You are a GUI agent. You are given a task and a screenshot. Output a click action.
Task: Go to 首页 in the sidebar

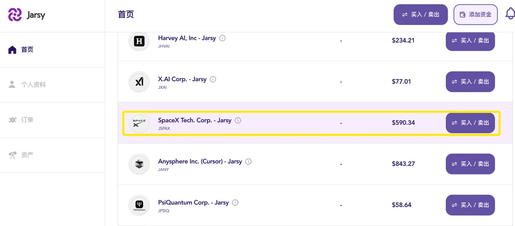point(27,50)
